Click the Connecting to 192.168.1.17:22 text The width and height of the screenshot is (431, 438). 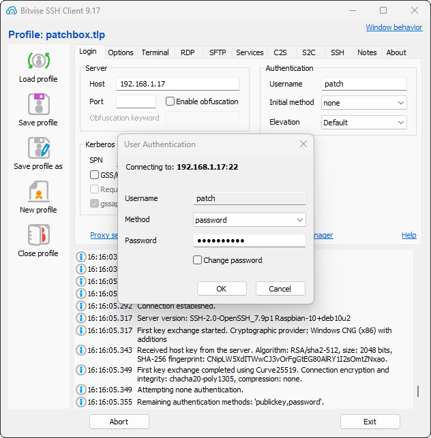[x=182, y=167]
